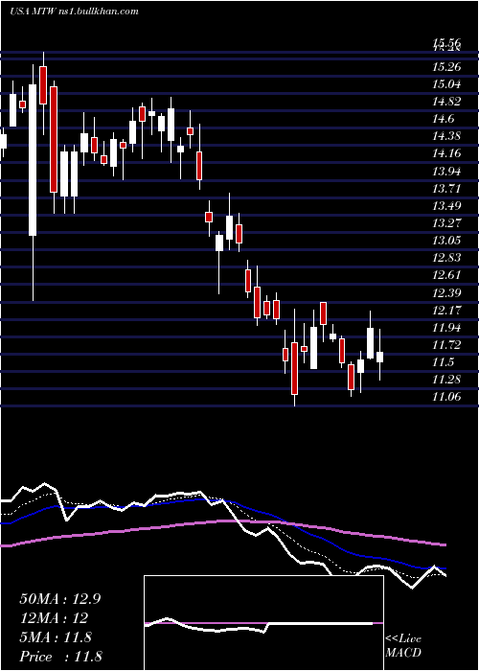This screenshot has width=479, height=671.
Task: Click the 13.05 price axis label
Action: [x=446, y=240]
